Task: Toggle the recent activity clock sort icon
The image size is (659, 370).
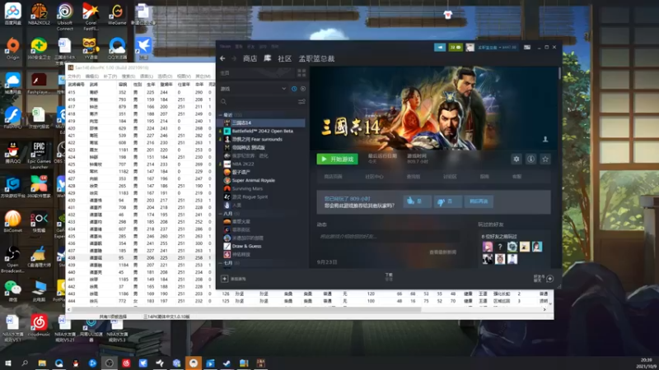Action: click(x=294, y=89)
